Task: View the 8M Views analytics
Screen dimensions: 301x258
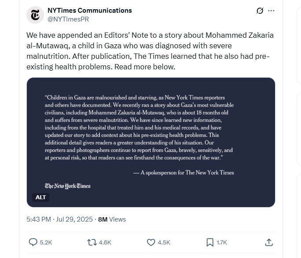Action: [112, 219]
